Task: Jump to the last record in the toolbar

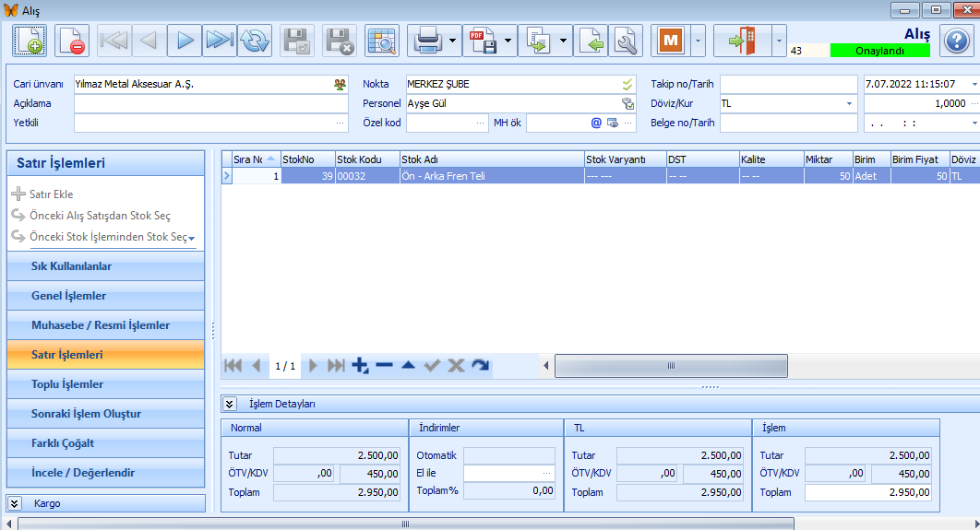Action: 220,41
